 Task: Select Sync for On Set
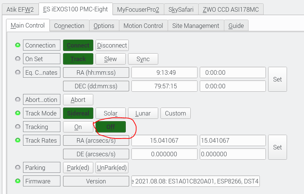tap(143, 59)
